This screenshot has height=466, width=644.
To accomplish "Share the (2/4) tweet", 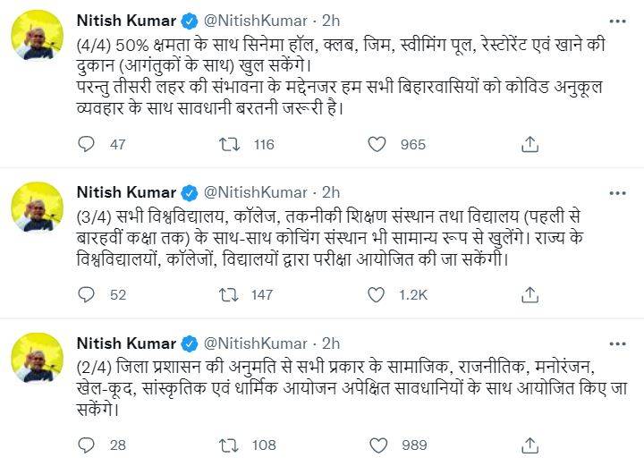I will (x=530, y=445).
